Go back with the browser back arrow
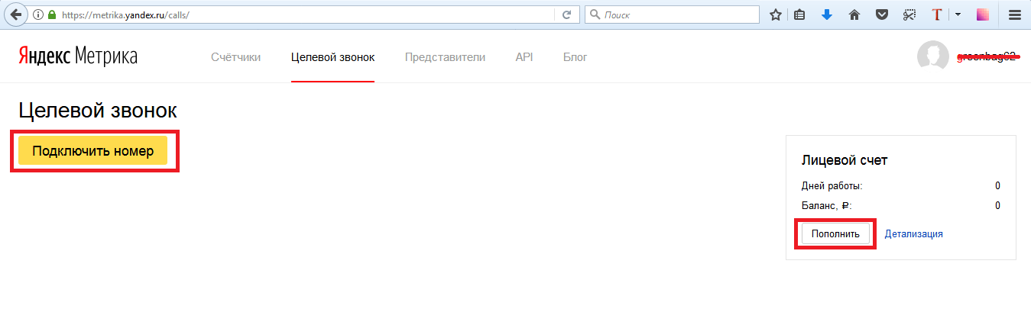 [x=15, y=14]
